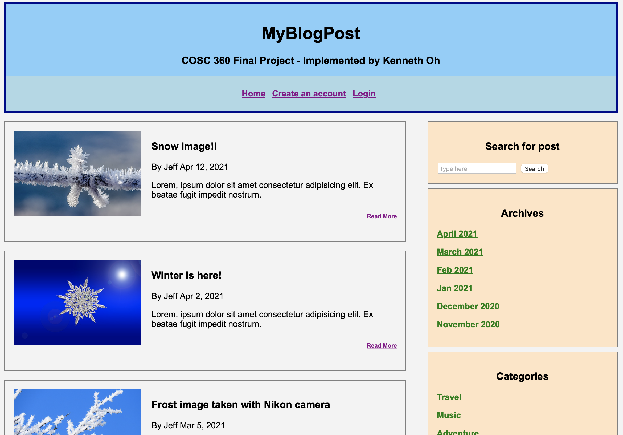The image size is (623, 435).
Task: Open the April 2021 archive
Action: (x=457, y=234)
